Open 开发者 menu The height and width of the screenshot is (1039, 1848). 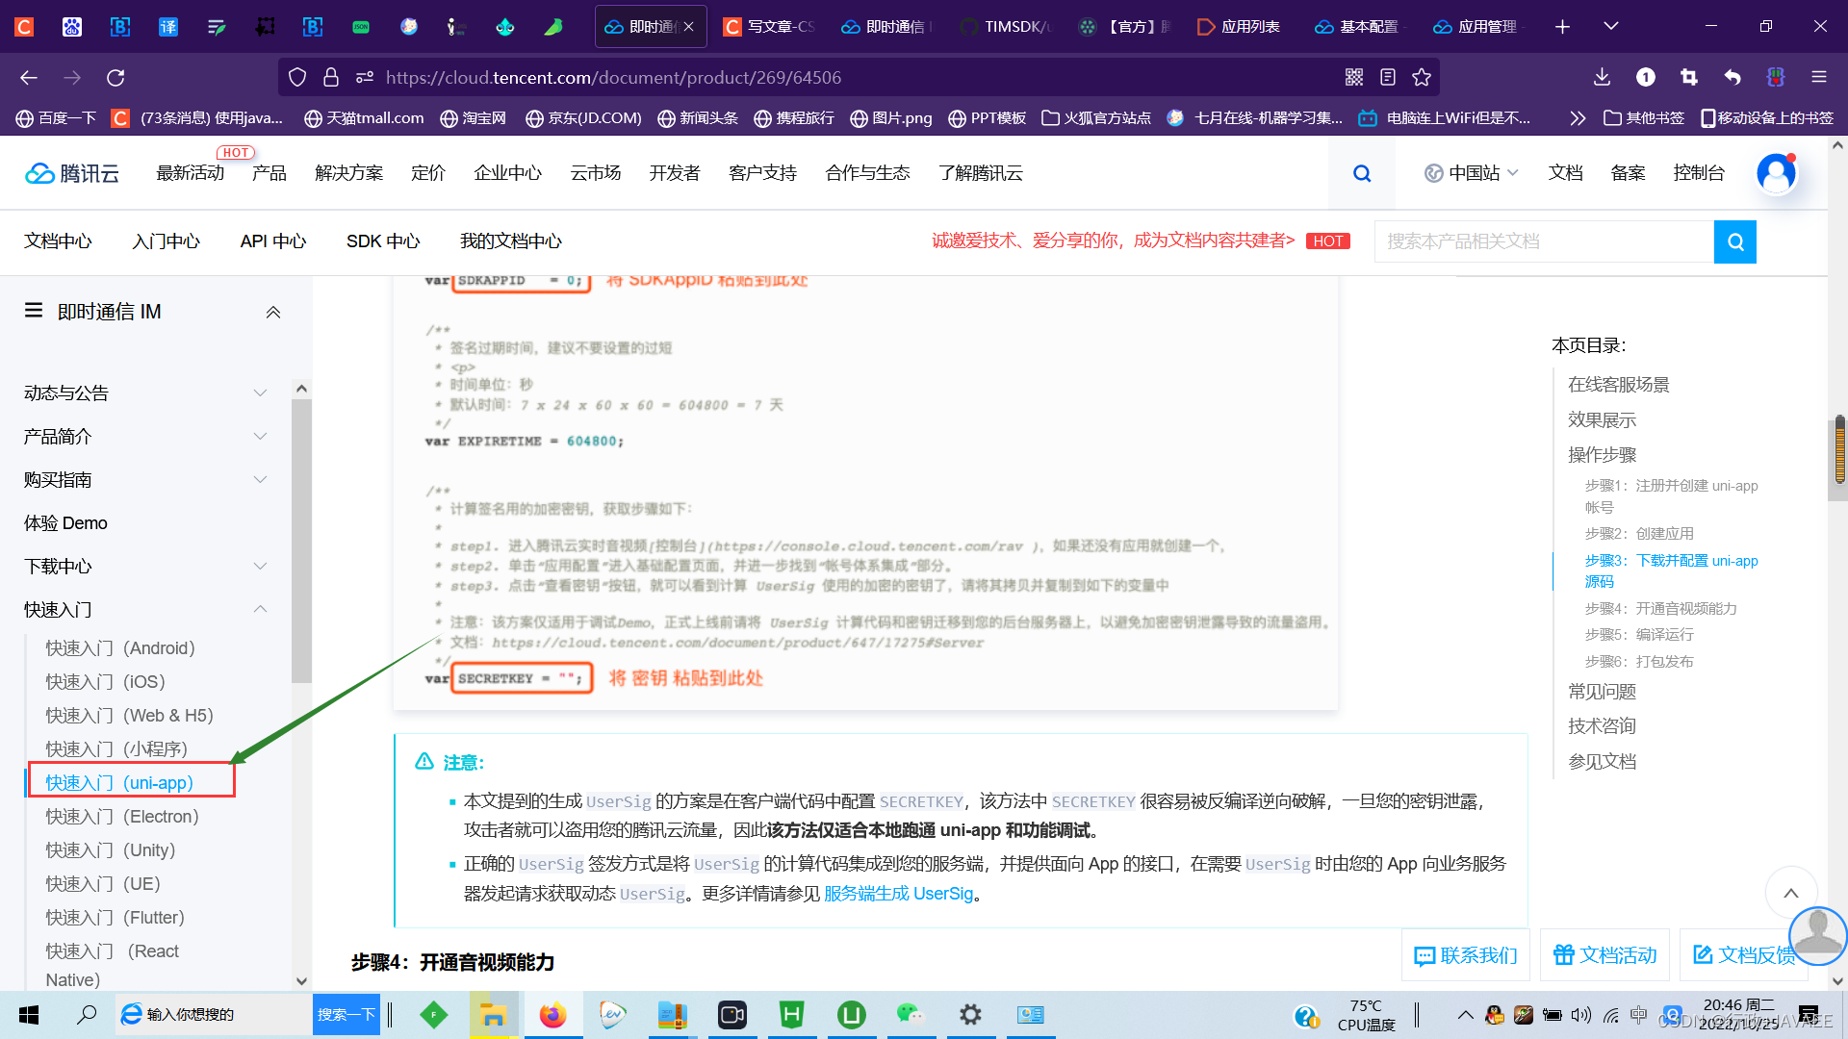tap(675, 173)
